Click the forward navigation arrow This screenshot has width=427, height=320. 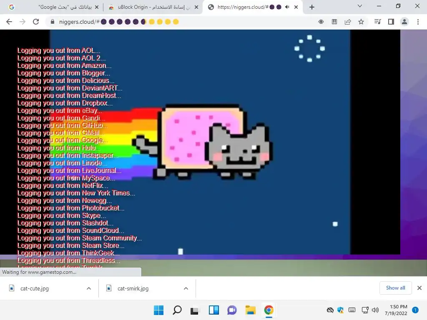click(23, 22)
